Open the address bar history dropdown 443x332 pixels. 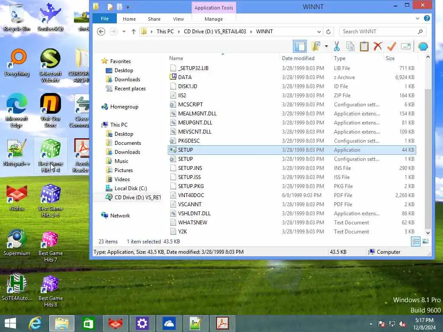[x=319, y=32]
